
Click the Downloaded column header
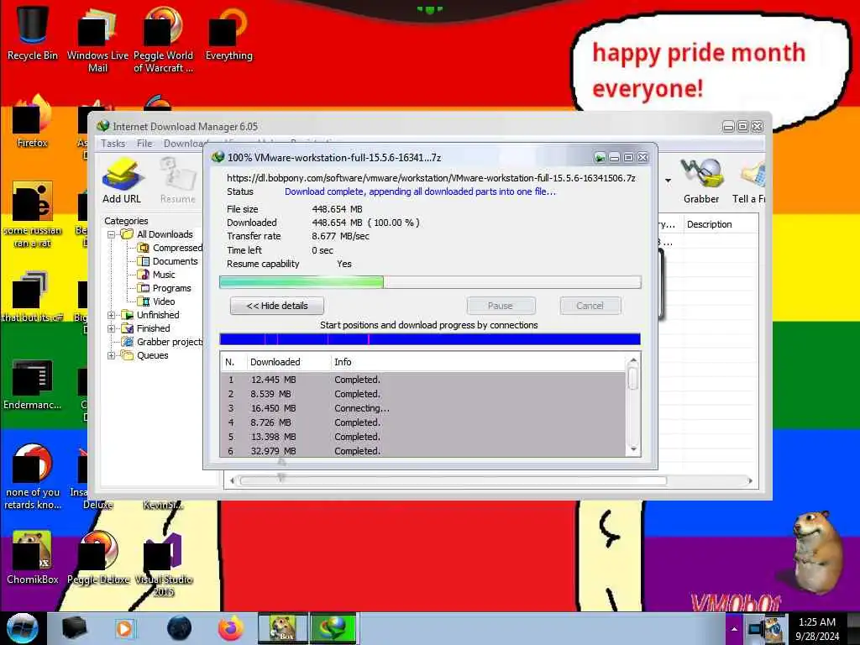pyautogui.click(x=289, y=362)
